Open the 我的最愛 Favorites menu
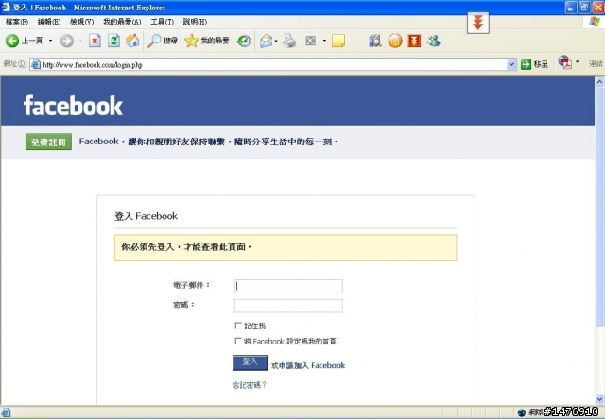The width and height of the screenshot is (605, 419). click(x=122, y=22)
